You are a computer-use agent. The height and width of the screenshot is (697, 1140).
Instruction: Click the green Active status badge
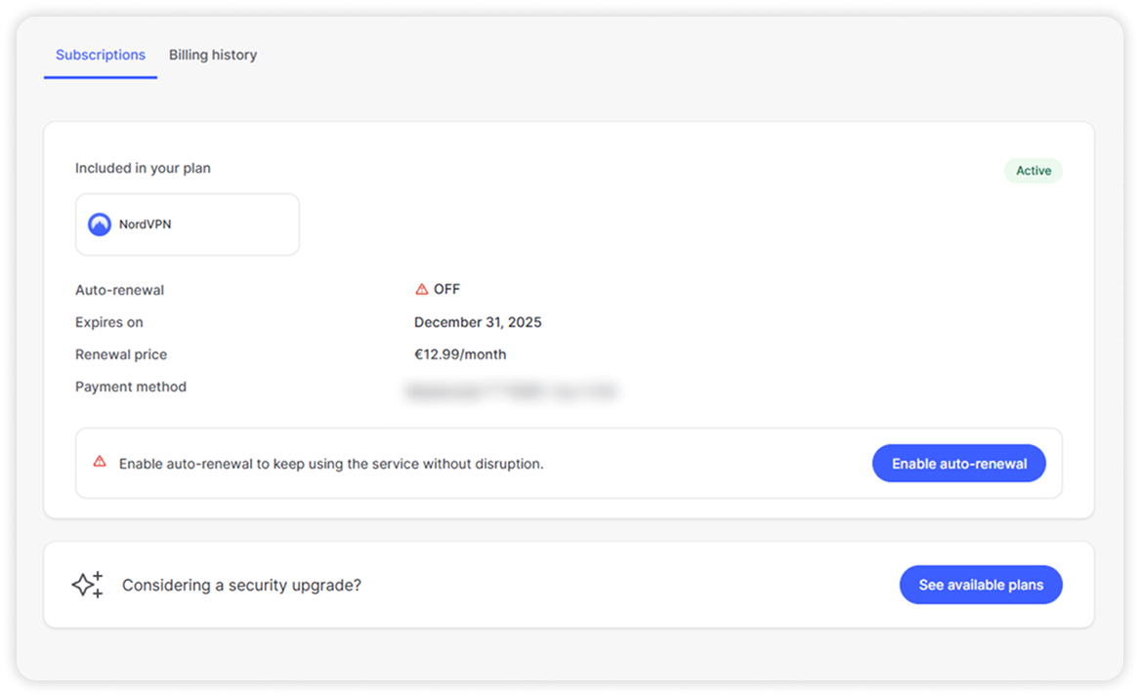(1033, 171)
